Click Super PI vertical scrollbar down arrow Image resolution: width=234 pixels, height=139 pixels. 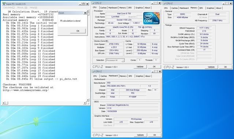point(88,100)
